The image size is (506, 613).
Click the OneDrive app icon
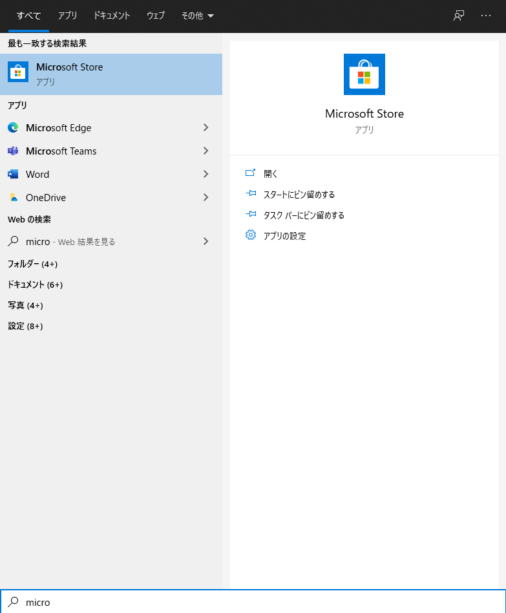pyautogui.click(x=13, y=197)
